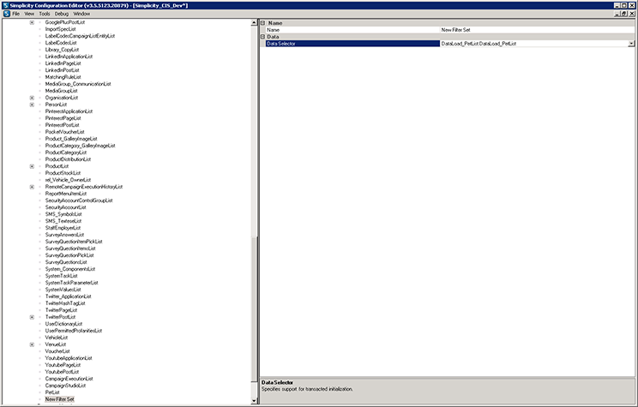The image size is (638, 407).
Task: Minimize the inner document window
Action: click(x=618, y=14)
